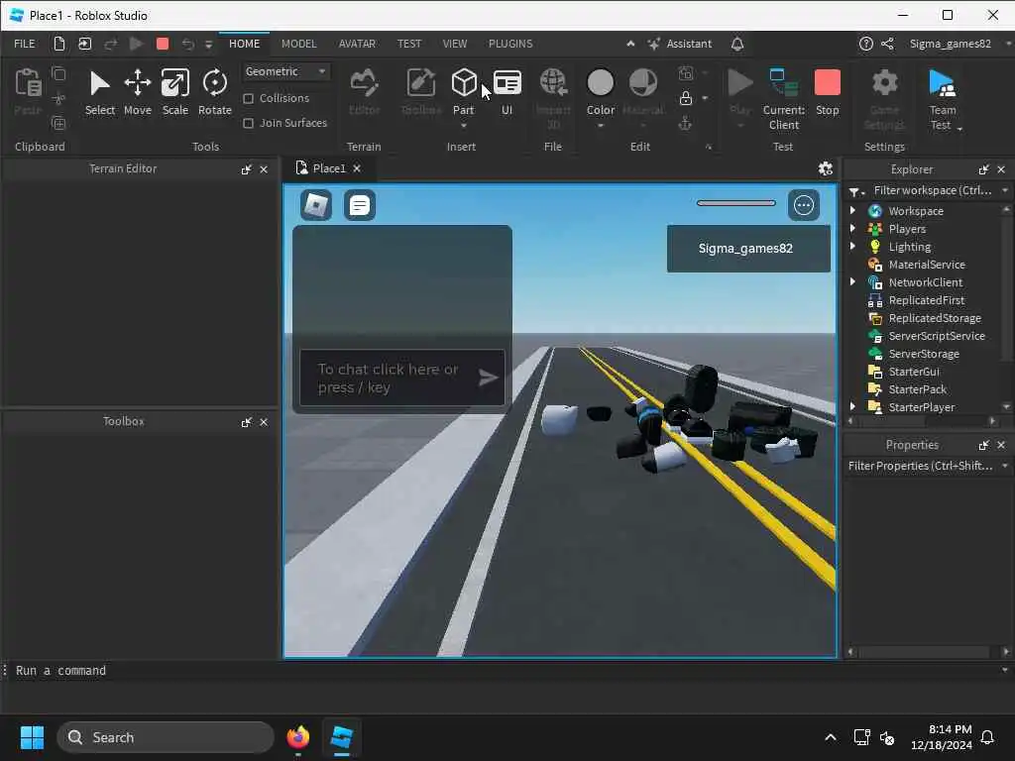Click the red stop icon in quick access bar
This screenshot has width=1015, height=761.
pos(163,44)
